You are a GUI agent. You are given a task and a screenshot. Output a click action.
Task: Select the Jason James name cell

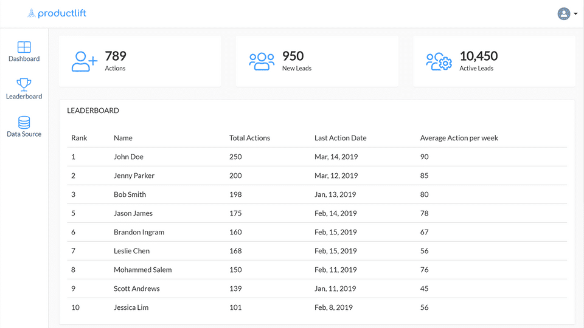(x=133, y=213)
